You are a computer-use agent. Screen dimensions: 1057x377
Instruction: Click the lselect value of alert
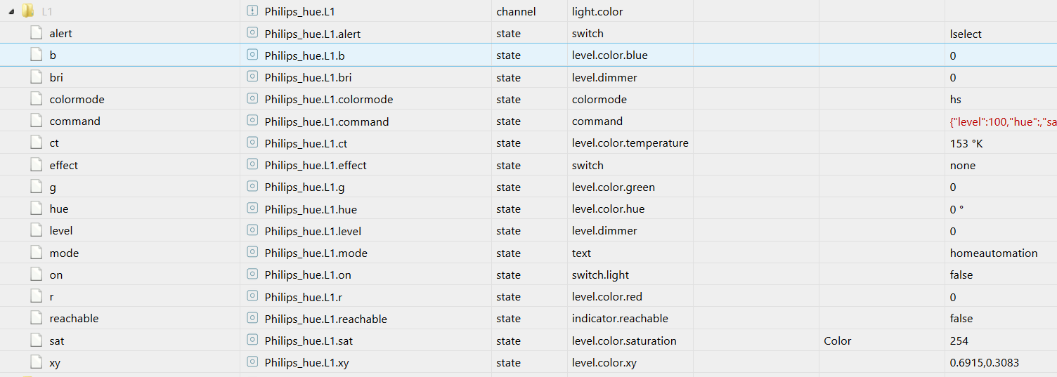966,34
